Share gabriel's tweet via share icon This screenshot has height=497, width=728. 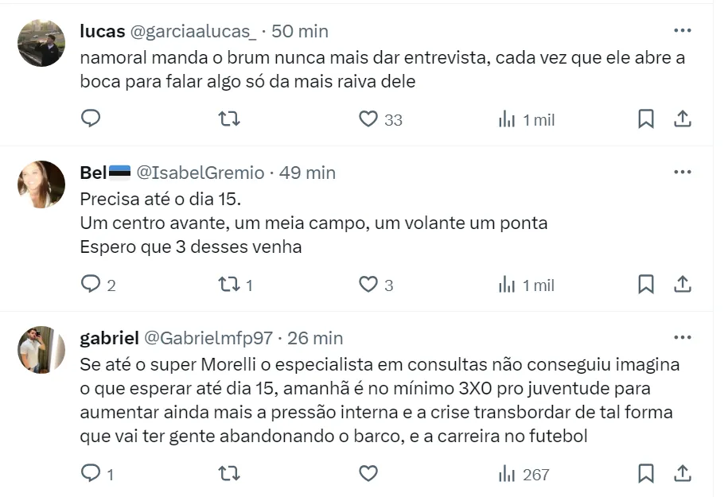tap(682, 474)
